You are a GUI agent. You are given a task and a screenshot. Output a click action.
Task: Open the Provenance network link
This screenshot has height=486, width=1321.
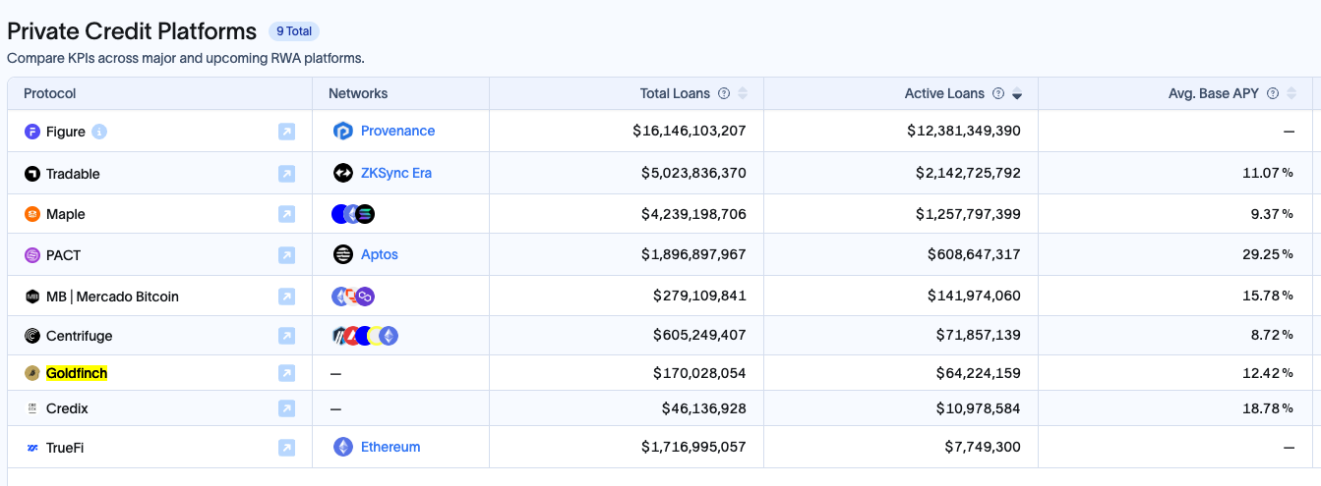tap(397, 131)
